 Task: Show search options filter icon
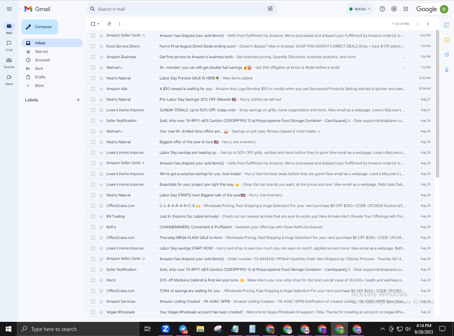click(x=270, y=9)
